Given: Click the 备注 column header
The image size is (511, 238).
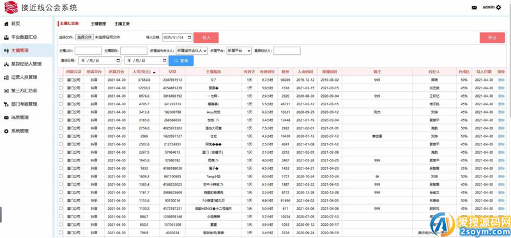Looking at the screenshot, I should [x=377, y=71].
